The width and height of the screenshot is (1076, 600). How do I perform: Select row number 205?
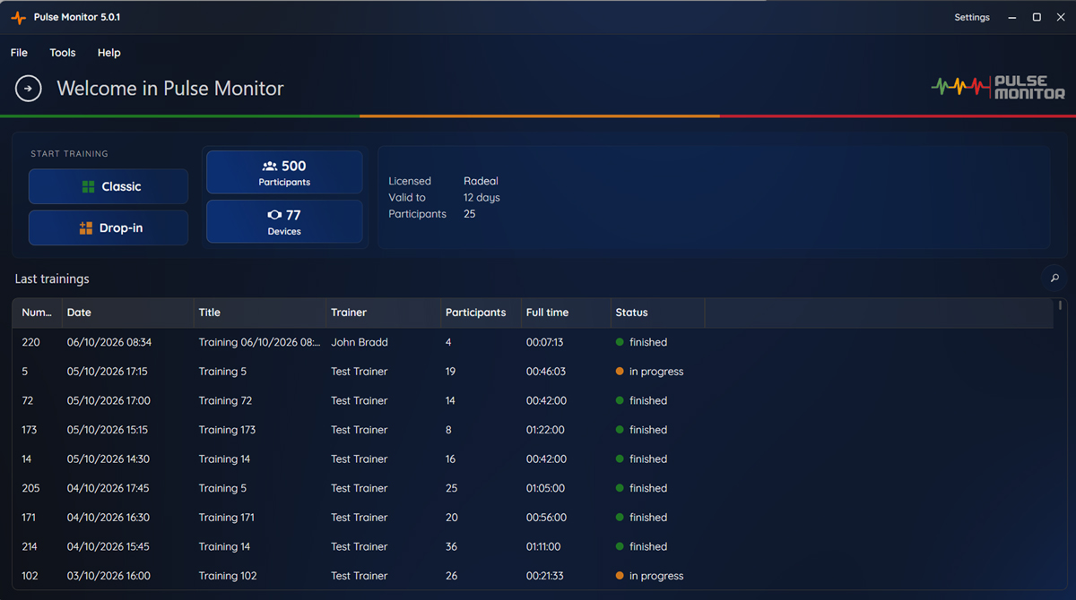pos(32,488)
